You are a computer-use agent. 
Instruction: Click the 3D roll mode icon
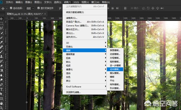point(148,8)
